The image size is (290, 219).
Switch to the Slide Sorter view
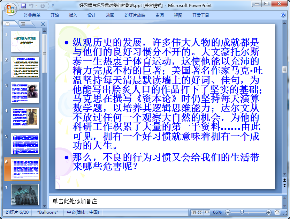pos(200,212)
